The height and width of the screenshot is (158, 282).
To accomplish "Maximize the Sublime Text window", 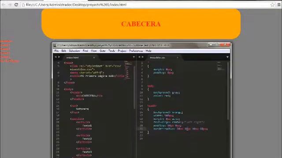I will 217,44.
